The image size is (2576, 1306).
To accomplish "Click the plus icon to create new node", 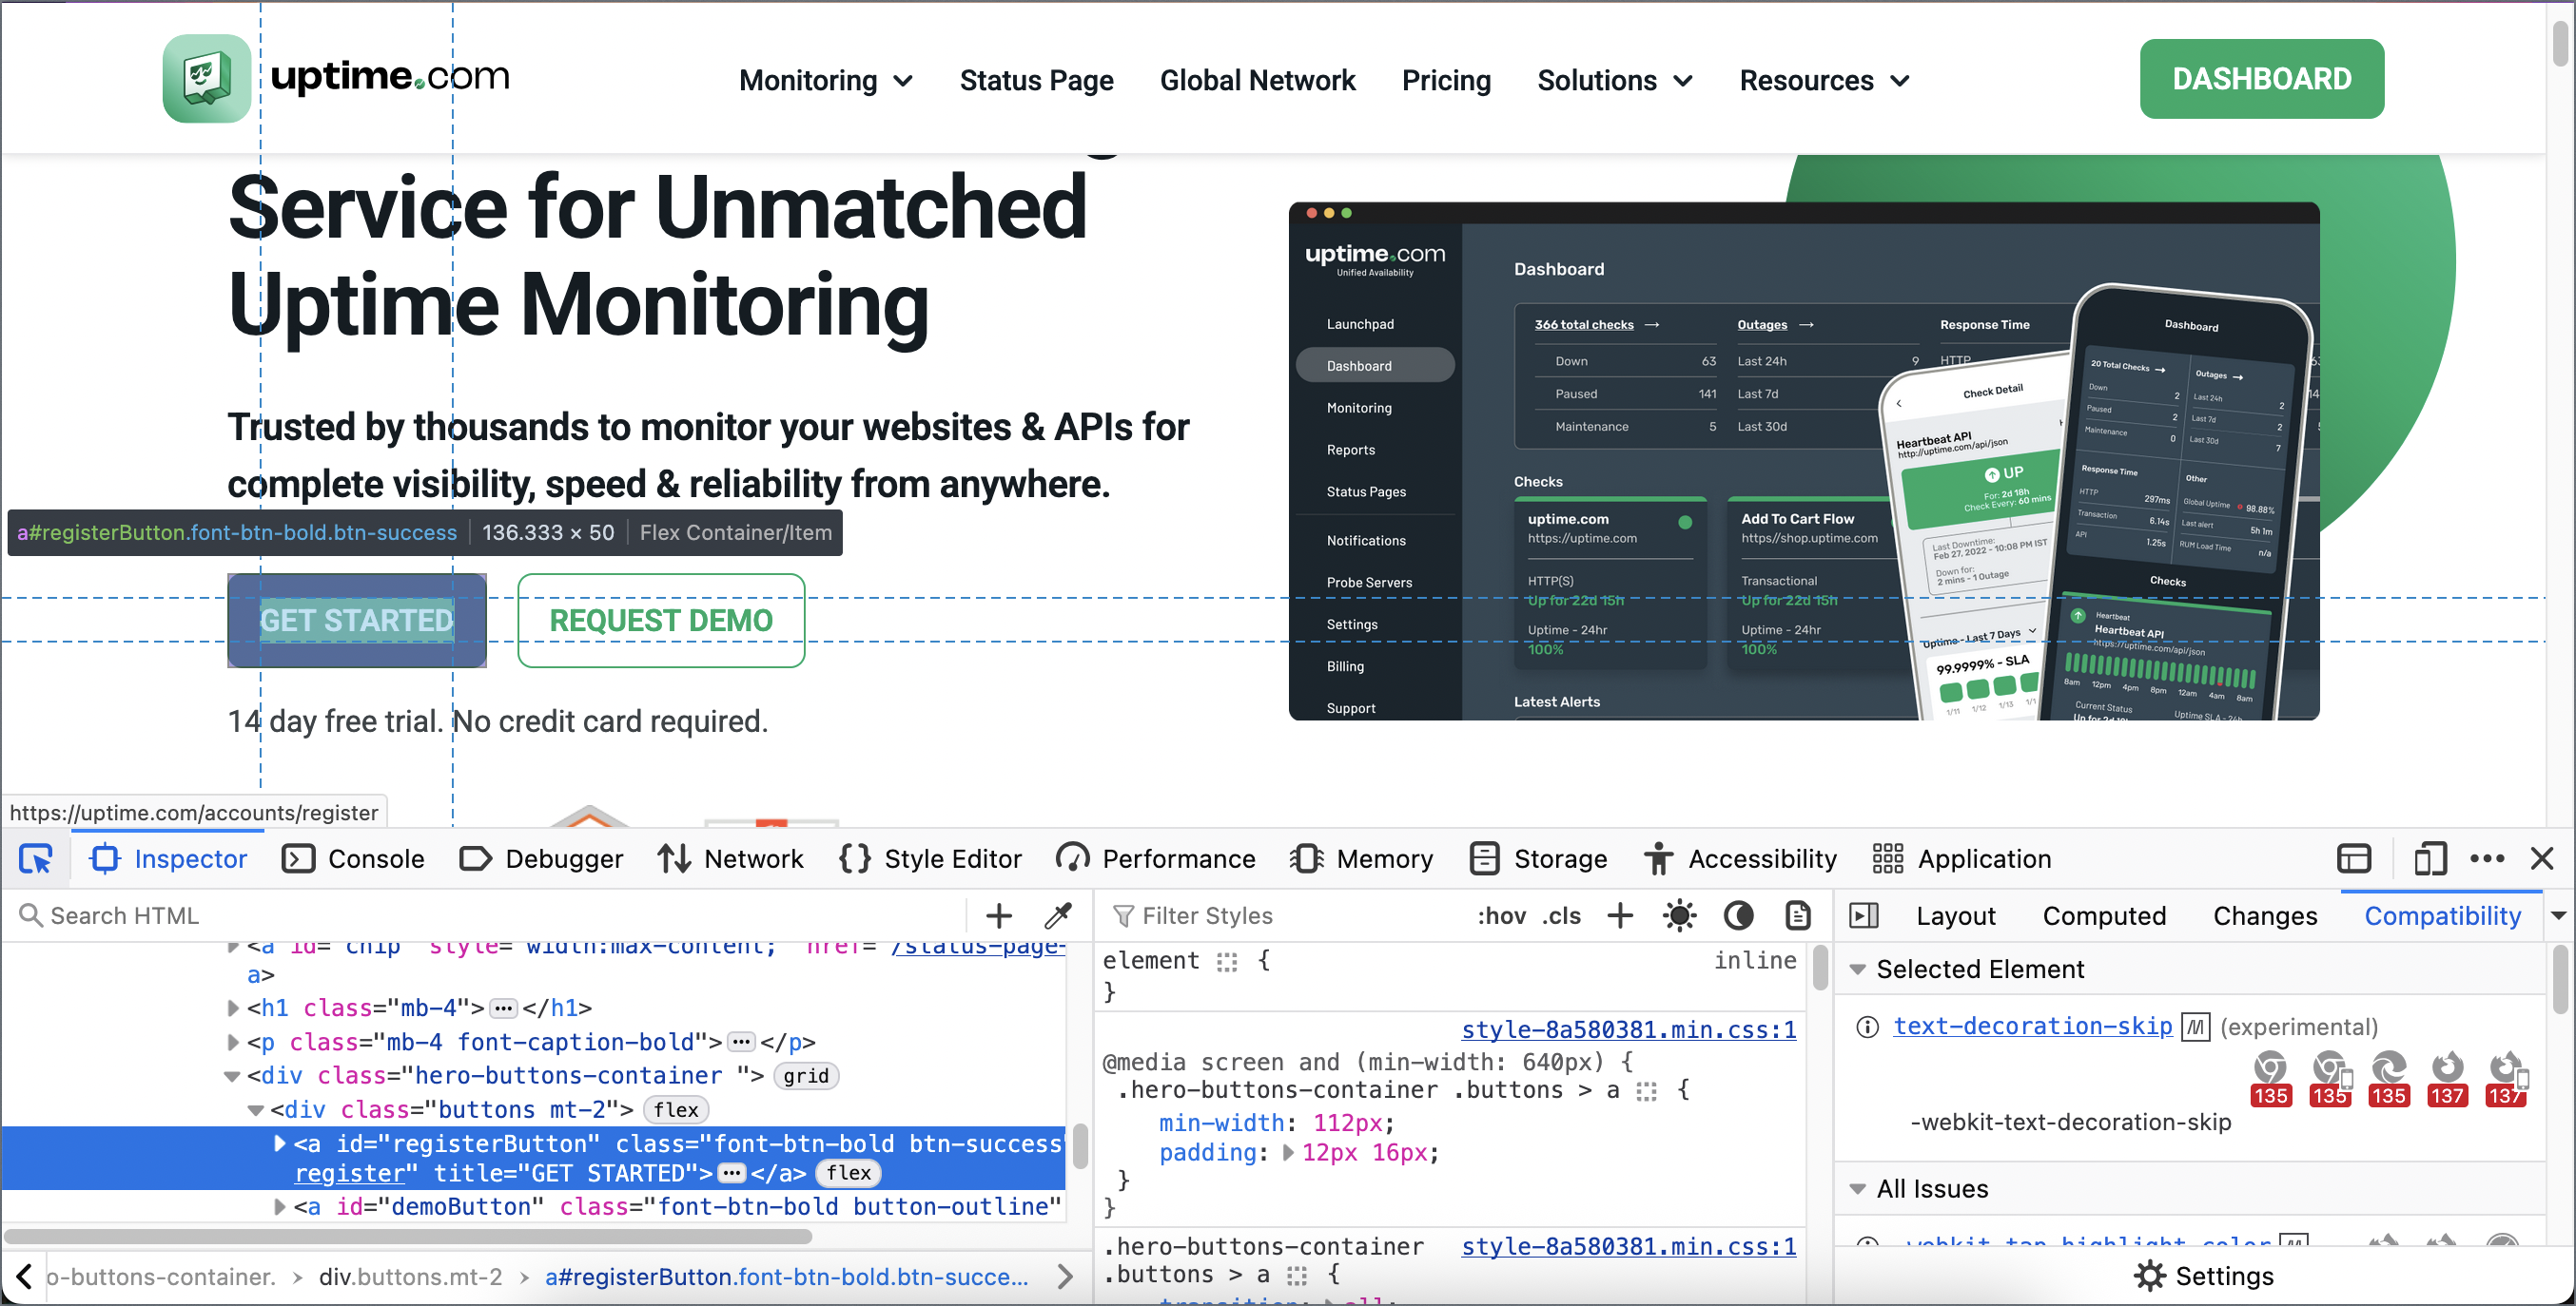I will coord(998,915).
